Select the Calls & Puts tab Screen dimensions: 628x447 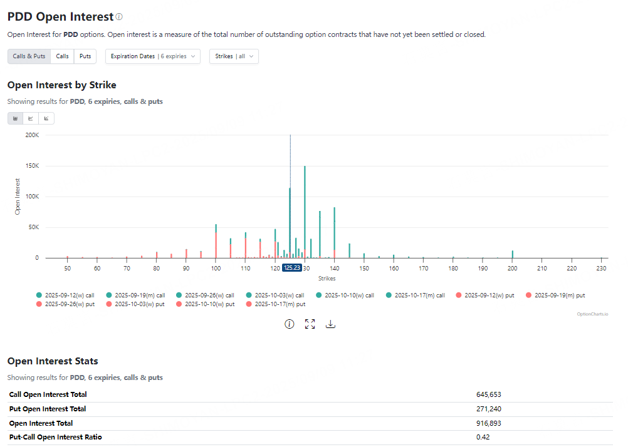[29, 56]
